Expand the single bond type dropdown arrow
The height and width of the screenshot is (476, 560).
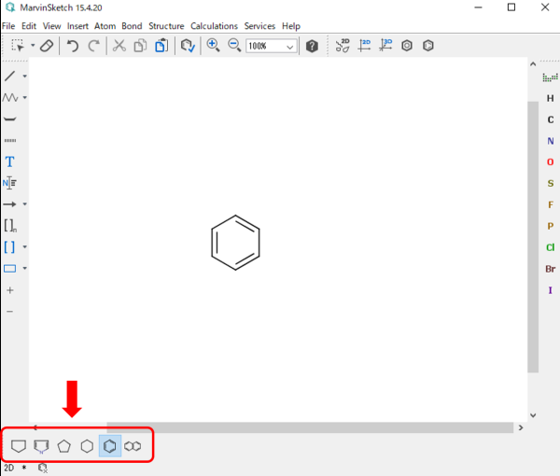click(x=24, y=77)
